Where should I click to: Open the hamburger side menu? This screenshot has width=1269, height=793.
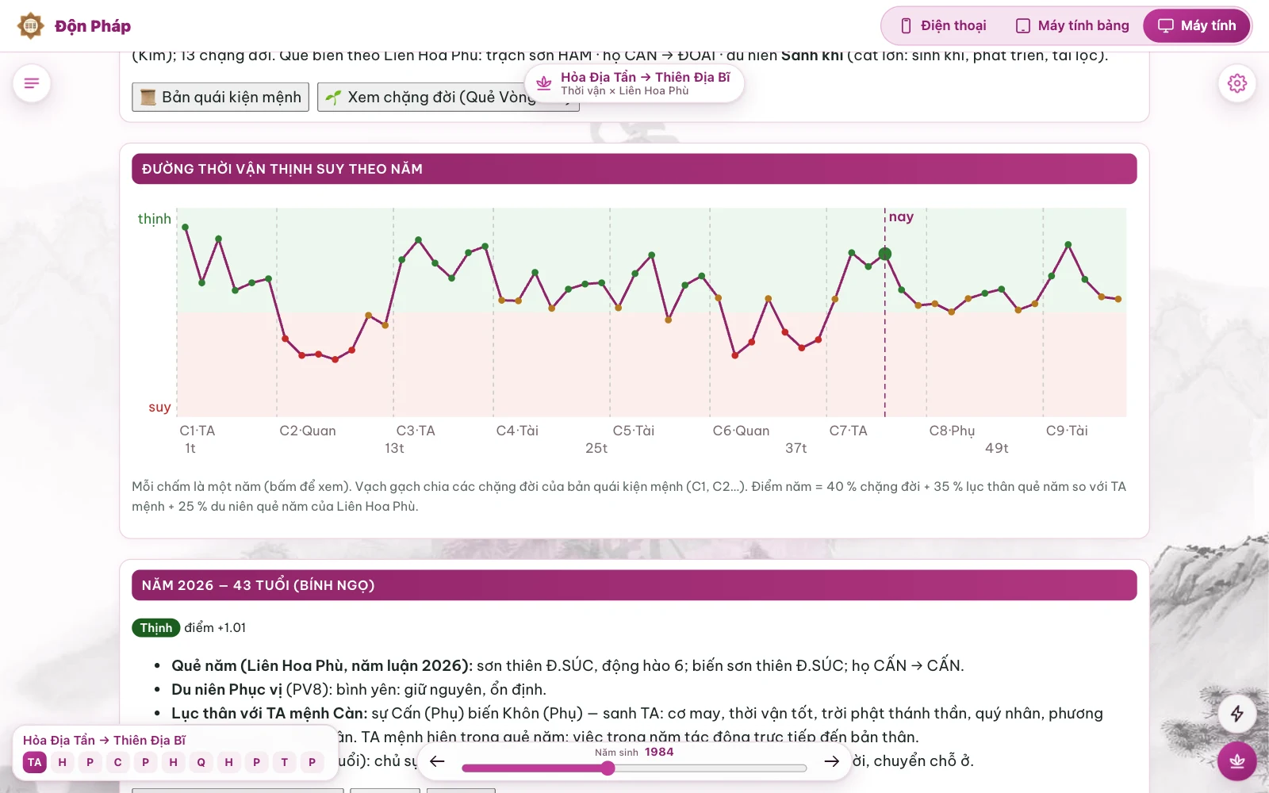32,83
